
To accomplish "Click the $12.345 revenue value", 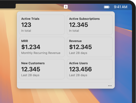I will [81, 47].
